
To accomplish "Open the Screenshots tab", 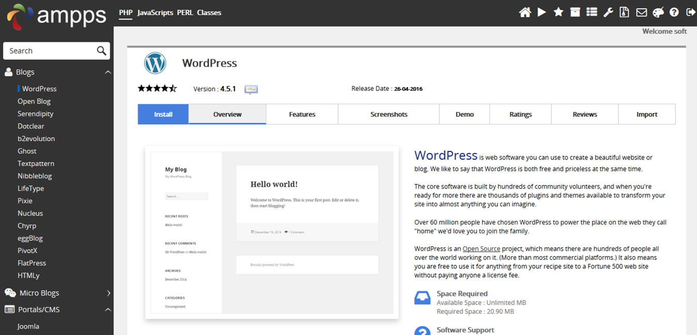I will (x=389, y=114).
